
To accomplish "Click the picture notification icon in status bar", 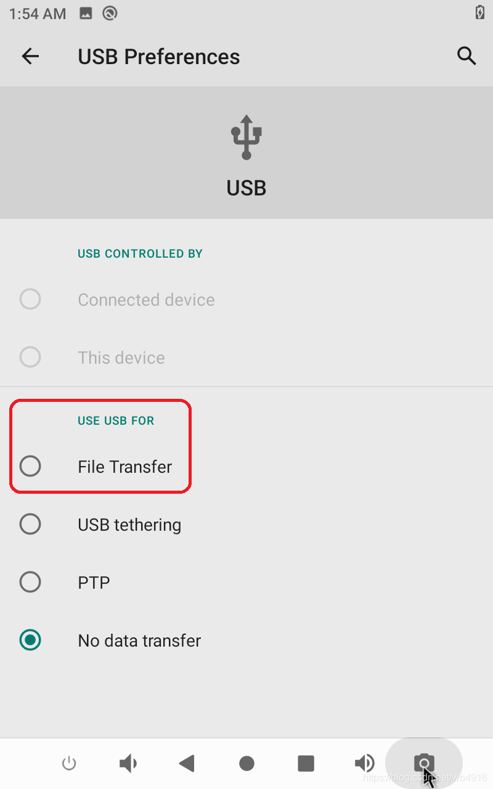I will tap(86, 13).
